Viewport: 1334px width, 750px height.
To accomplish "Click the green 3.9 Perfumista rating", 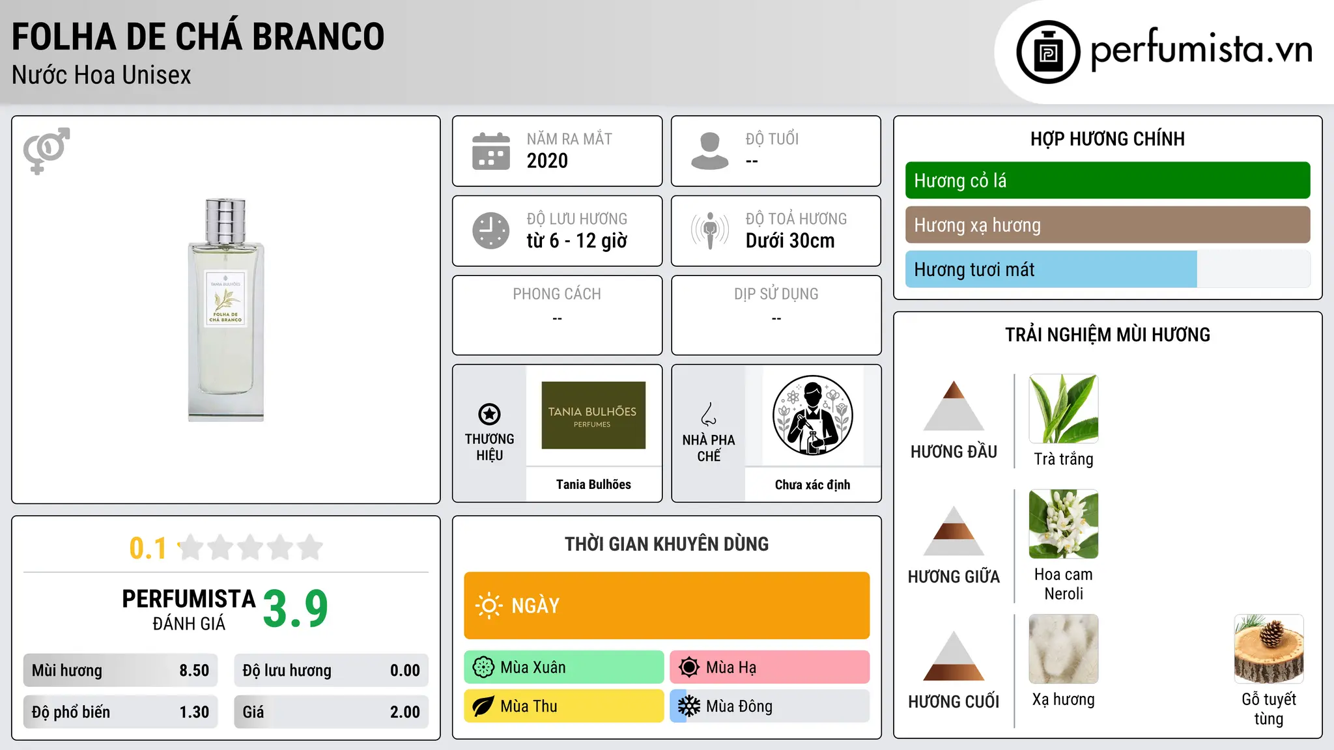I will [x=296, y=609].
